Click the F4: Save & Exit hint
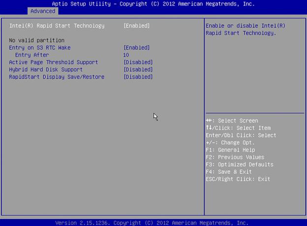 (229, 172)
